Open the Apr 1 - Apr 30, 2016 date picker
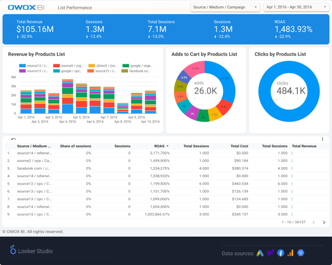The width and height of the screenshot is (332, 265). [x=296, y=7]
